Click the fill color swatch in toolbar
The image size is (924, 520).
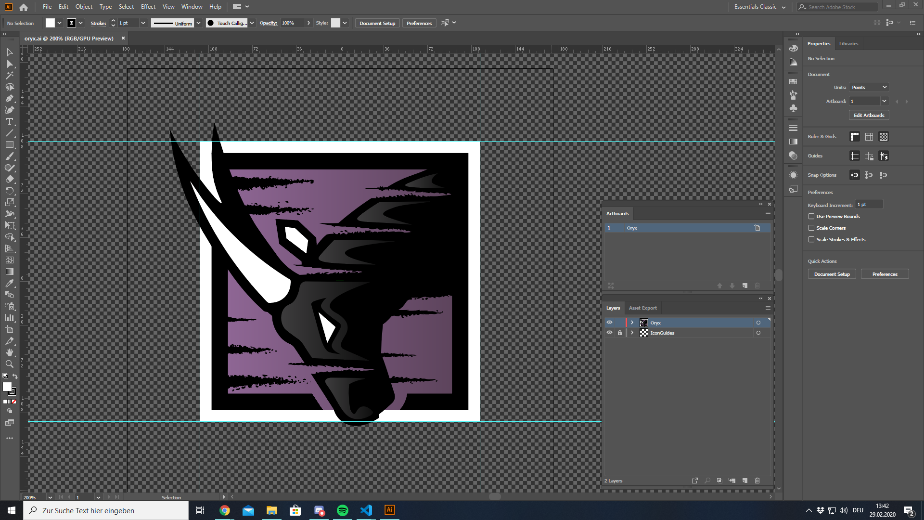pyautogui.click(x=50, y=23)
